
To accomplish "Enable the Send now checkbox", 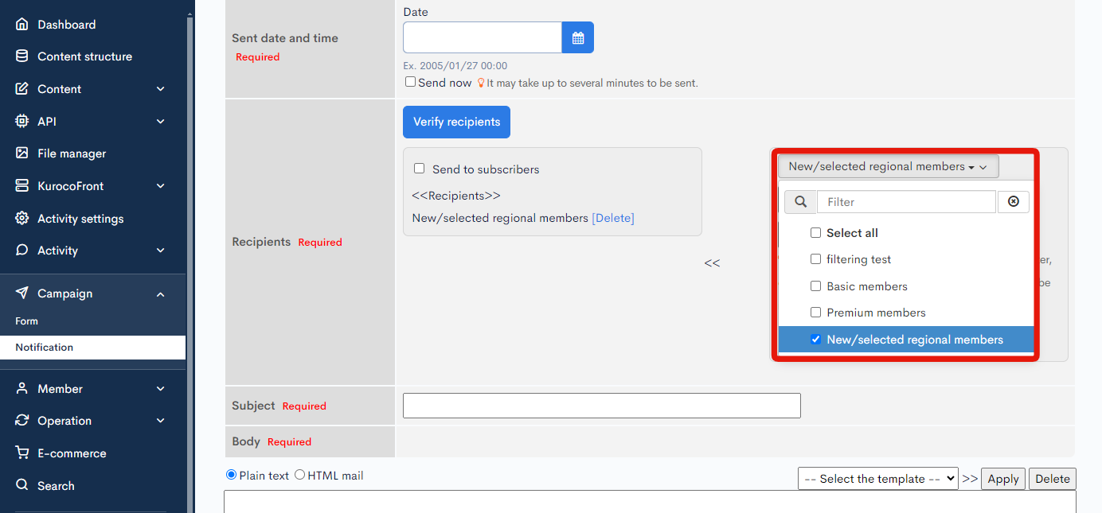I will coord(411,81).
